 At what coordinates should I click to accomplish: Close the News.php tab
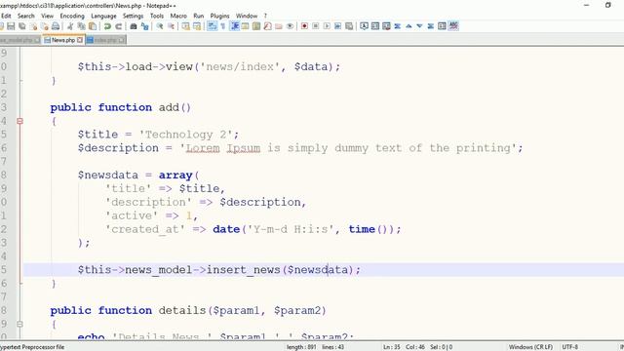point(80,40)
